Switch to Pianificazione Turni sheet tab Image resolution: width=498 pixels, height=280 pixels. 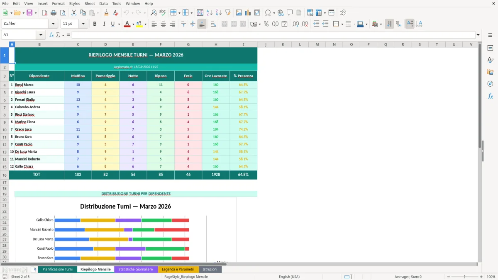pyautogui.click(x=57, y=269)
